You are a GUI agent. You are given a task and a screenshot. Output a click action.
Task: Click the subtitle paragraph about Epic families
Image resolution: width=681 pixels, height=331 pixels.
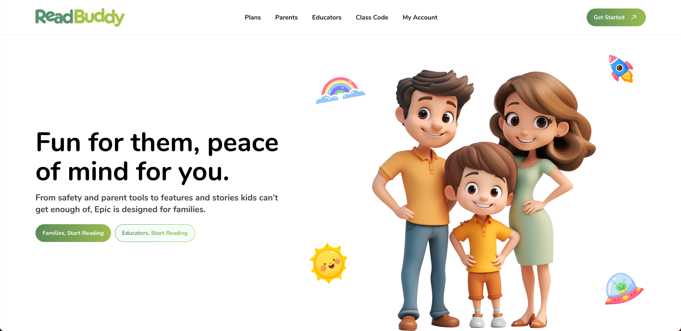pyautogui.click(x=157, y=203)
